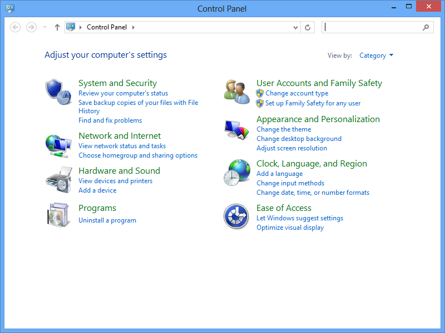Screen dimensions: 445x333
Task: Click the Control Panel search box
Action: [x=373, y=27]
